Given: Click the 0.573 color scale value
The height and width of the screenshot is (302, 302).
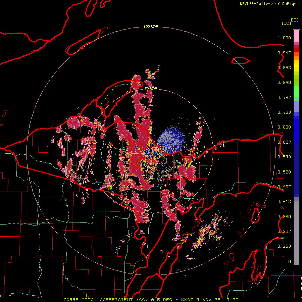Looking at the screenshot, I should click(284, 157).
